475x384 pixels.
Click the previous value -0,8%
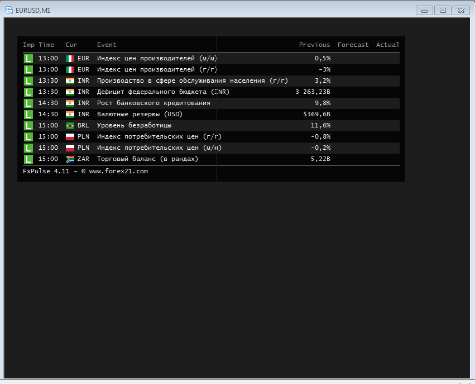click(320, 136)
